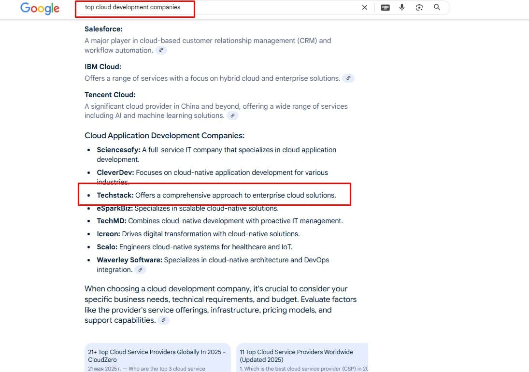Open the Google logo homepage link
The image size is (529, 372).
40,8
